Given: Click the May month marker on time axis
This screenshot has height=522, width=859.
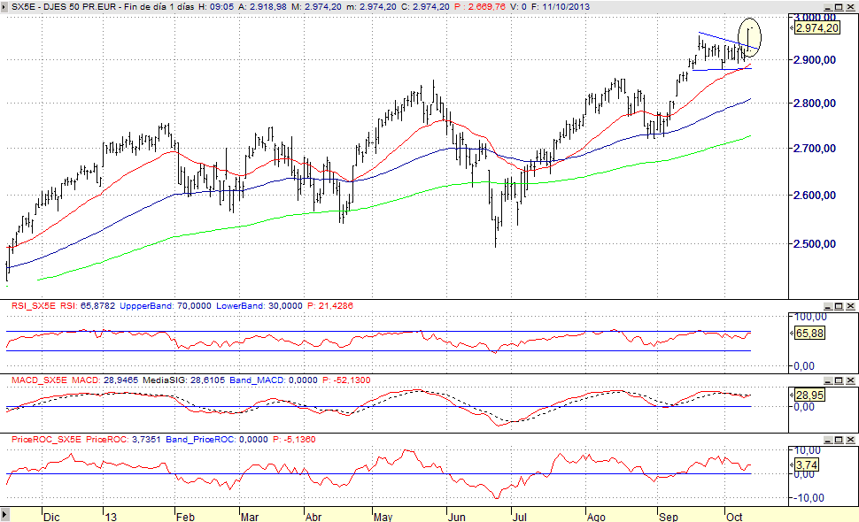Looking at the screenshot, I should click(x=383, y=517).
